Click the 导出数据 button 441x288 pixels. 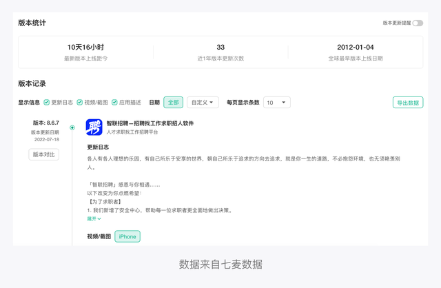click(x=408, y=103)
